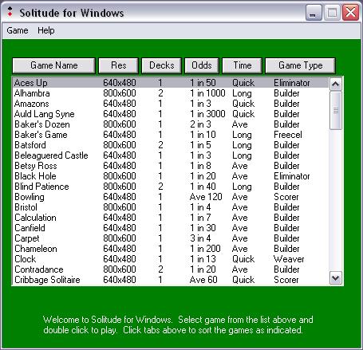Sort list by Res column
The image size is (363, 350).
[118, 65]
